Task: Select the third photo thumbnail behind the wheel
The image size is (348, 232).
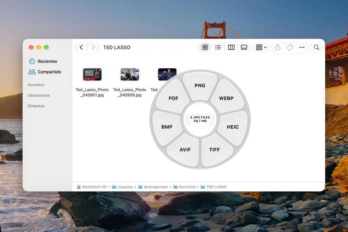Action: 167,74
